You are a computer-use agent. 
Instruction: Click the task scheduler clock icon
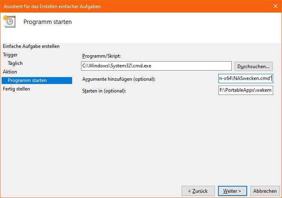tap(9, 22)
